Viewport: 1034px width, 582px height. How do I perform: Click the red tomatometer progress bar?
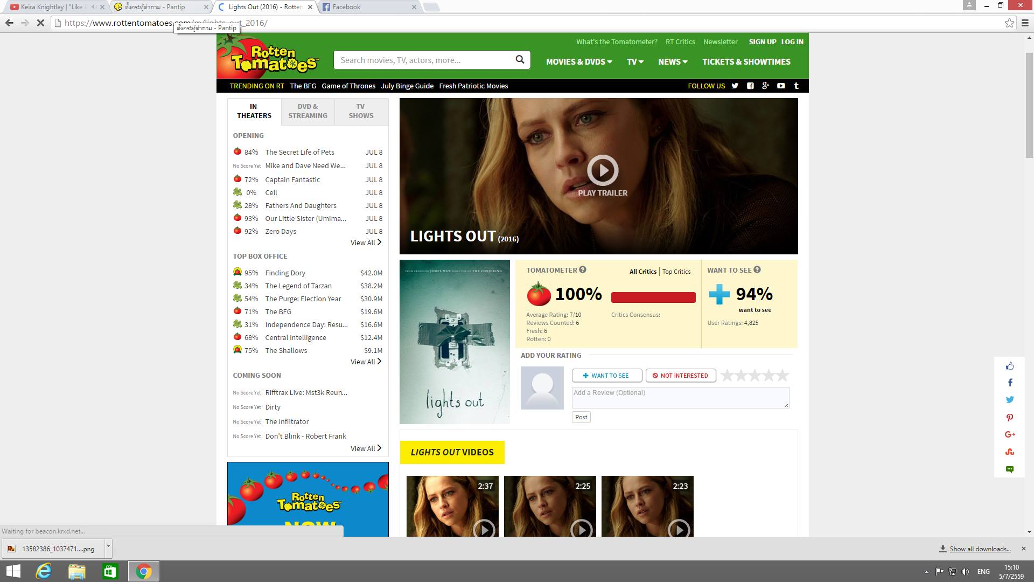(x=653, y=297)
